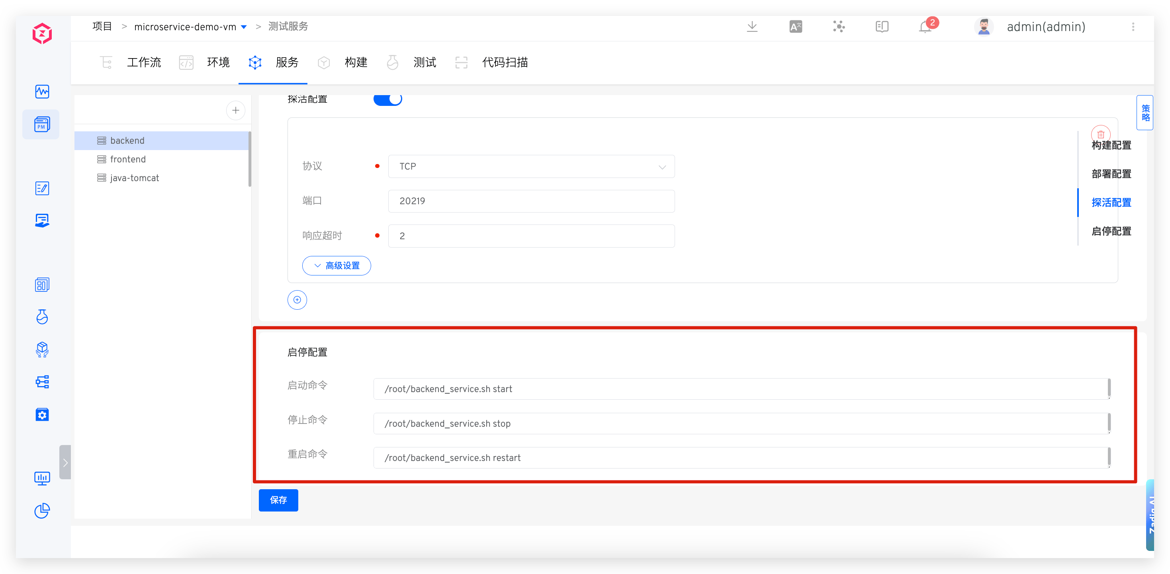Click the 保存 save button

[x=278, y=500]
